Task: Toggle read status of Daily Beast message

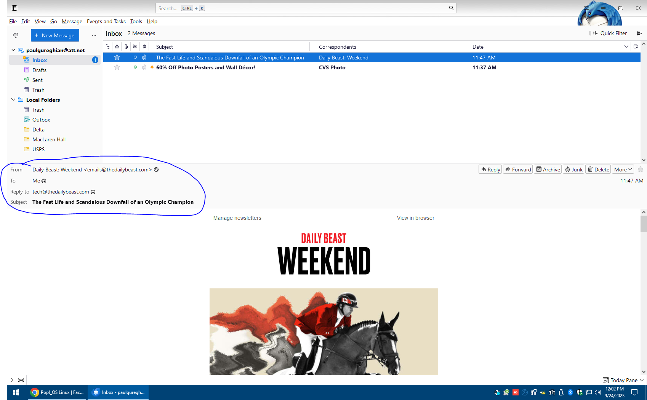Action: (x=135, y=58)
